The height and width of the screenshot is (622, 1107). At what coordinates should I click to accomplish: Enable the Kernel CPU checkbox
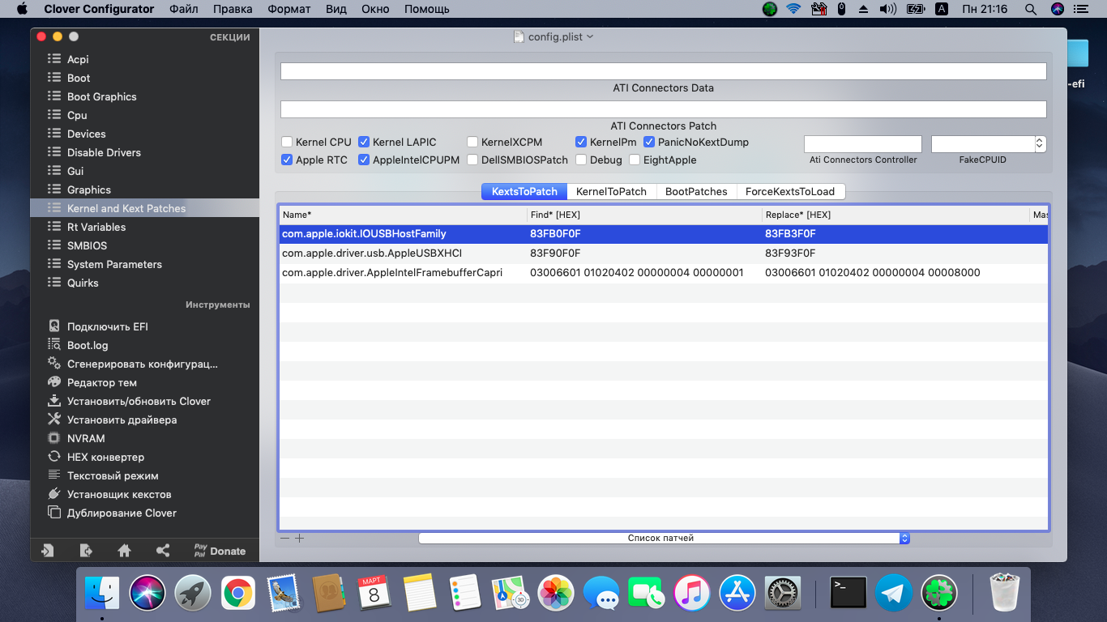[287, 142]
